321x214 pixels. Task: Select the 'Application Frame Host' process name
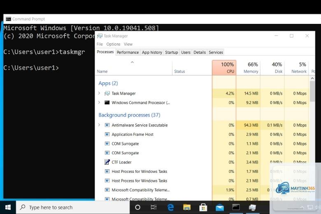pos(133,134)
